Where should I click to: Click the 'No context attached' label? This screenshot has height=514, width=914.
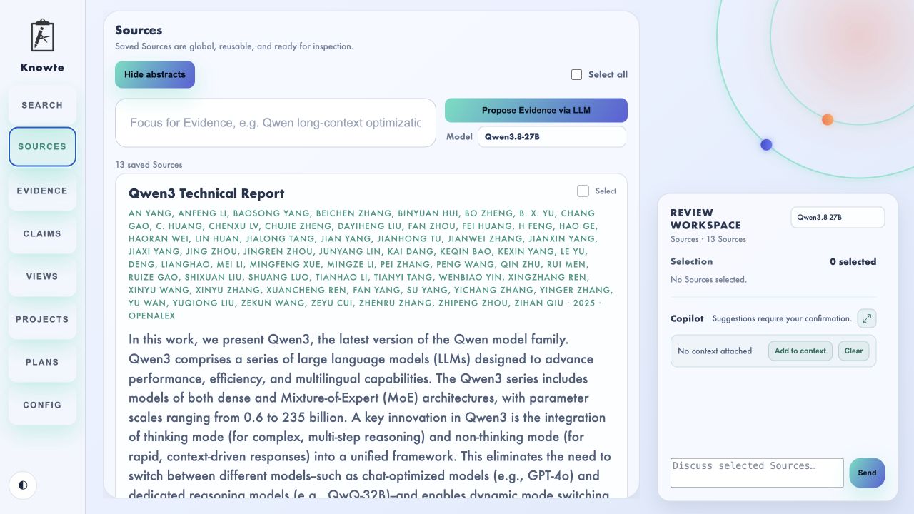[x=715, y=351]
